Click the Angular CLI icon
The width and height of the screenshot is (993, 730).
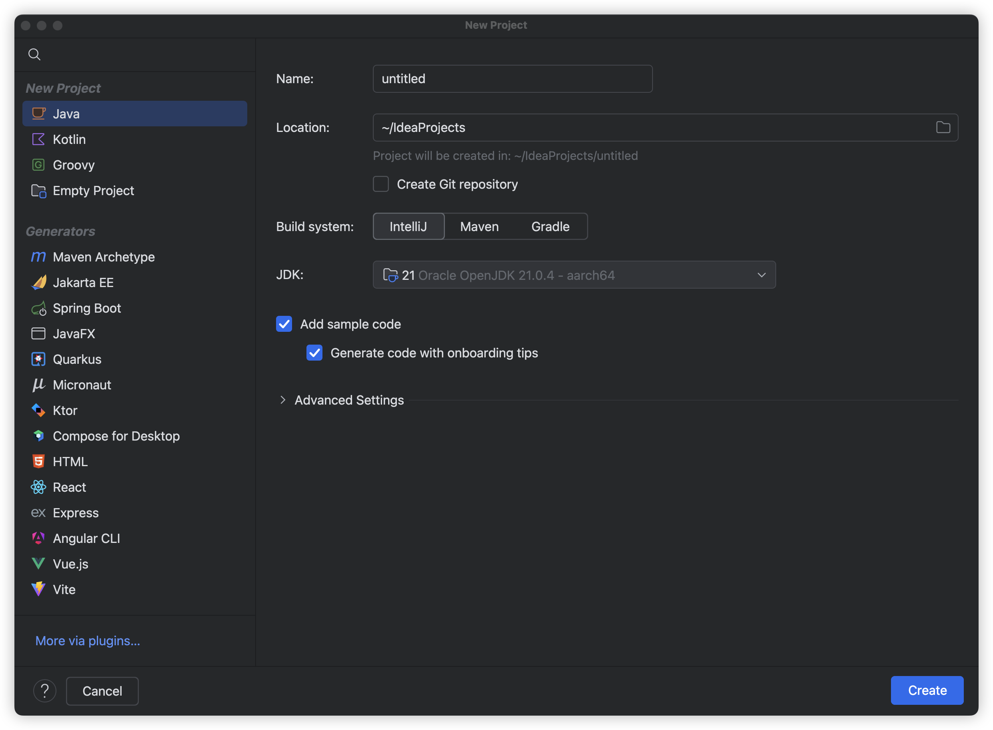[x=38, y=538]
